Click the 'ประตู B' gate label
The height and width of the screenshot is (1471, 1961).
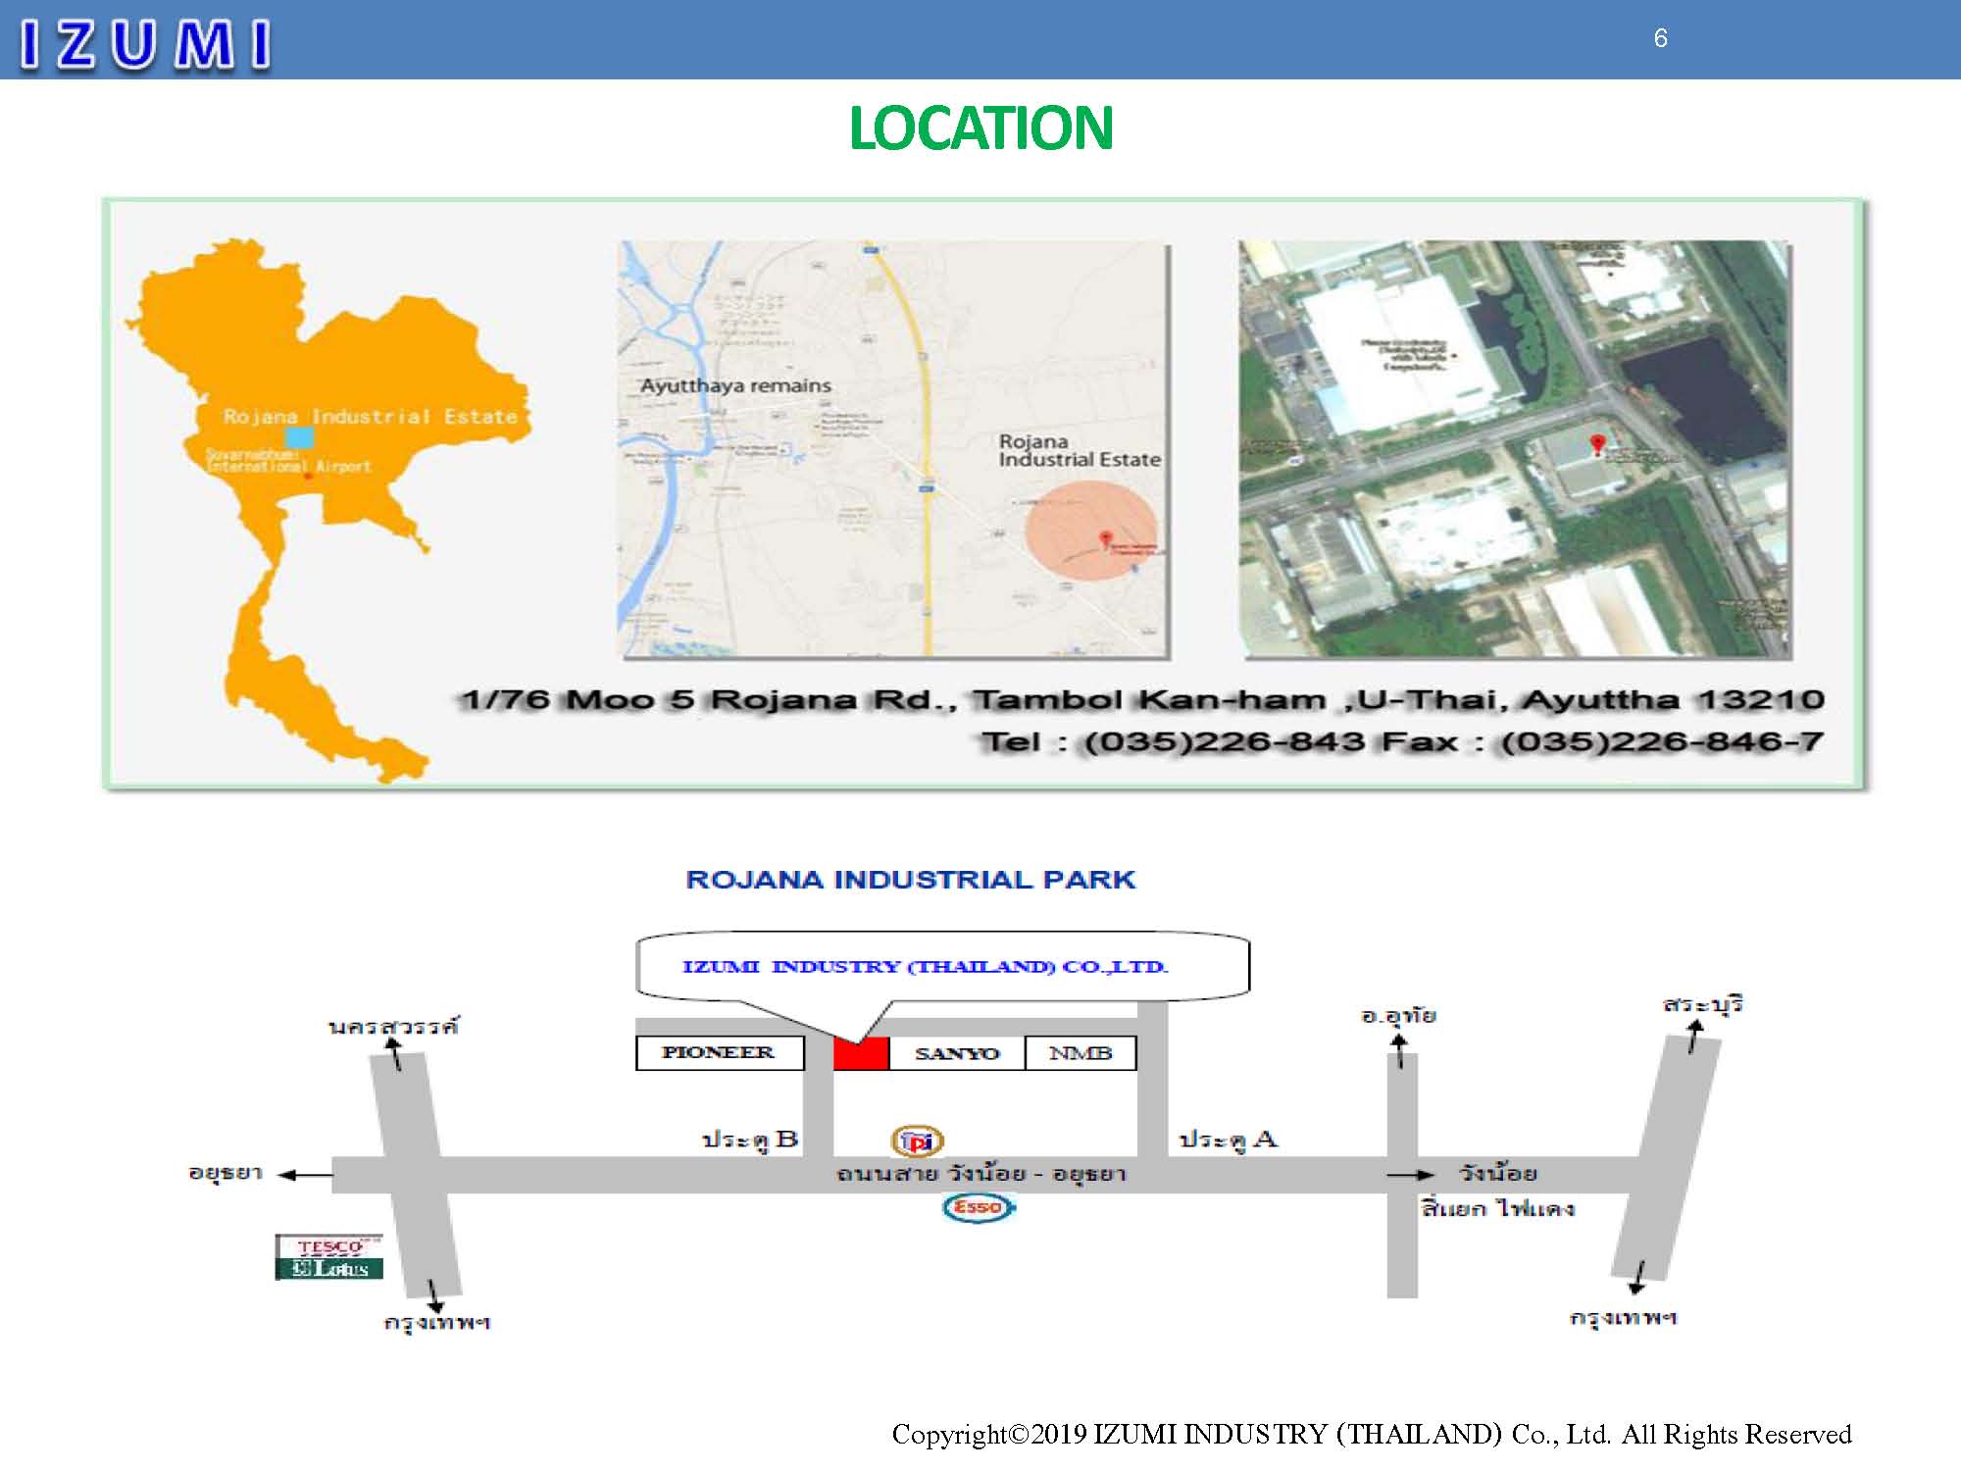click(x=750, y=1140)
